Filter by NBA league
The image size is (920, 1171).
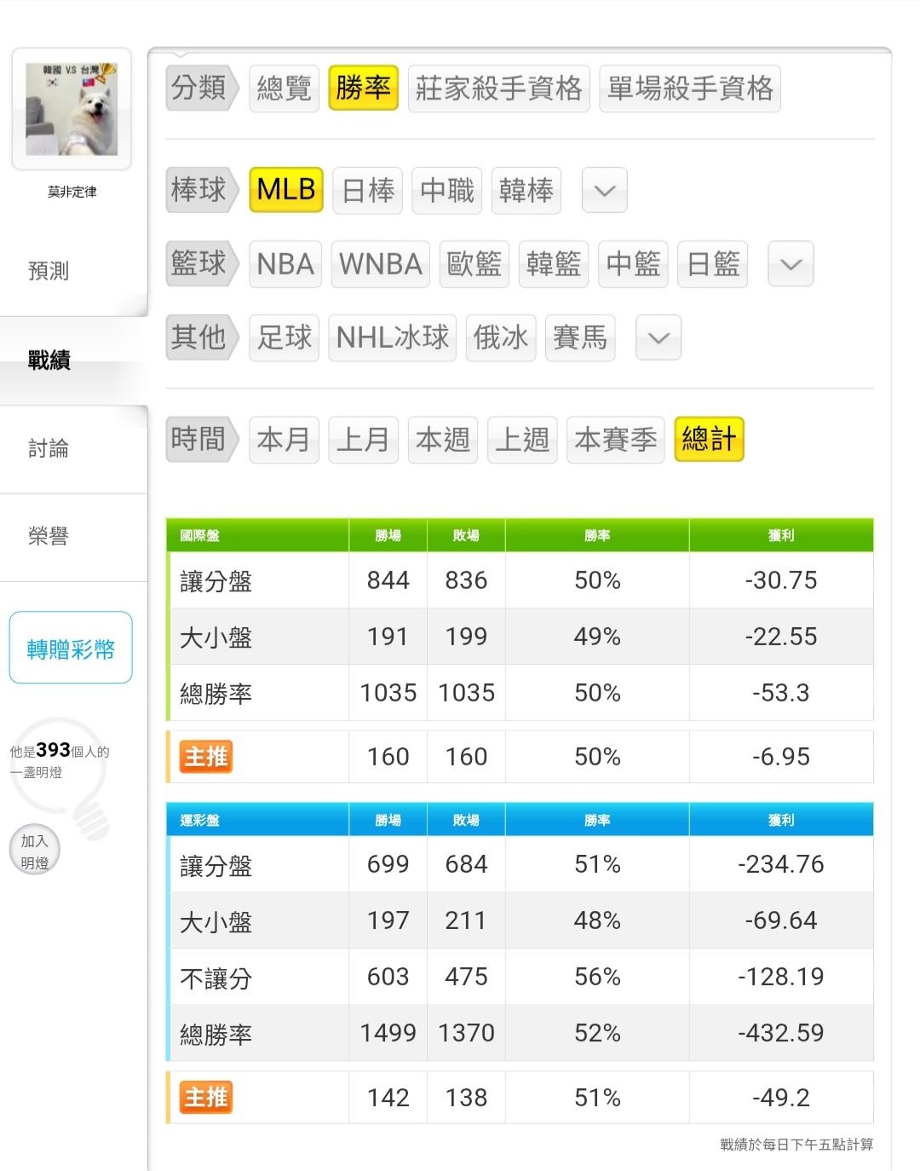tap(285, 264)
